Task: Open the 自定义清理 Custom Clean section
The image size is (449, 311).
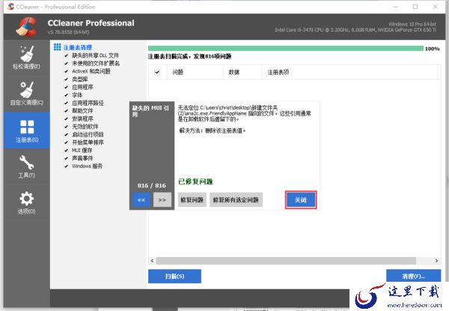Action: pos(27,94)
